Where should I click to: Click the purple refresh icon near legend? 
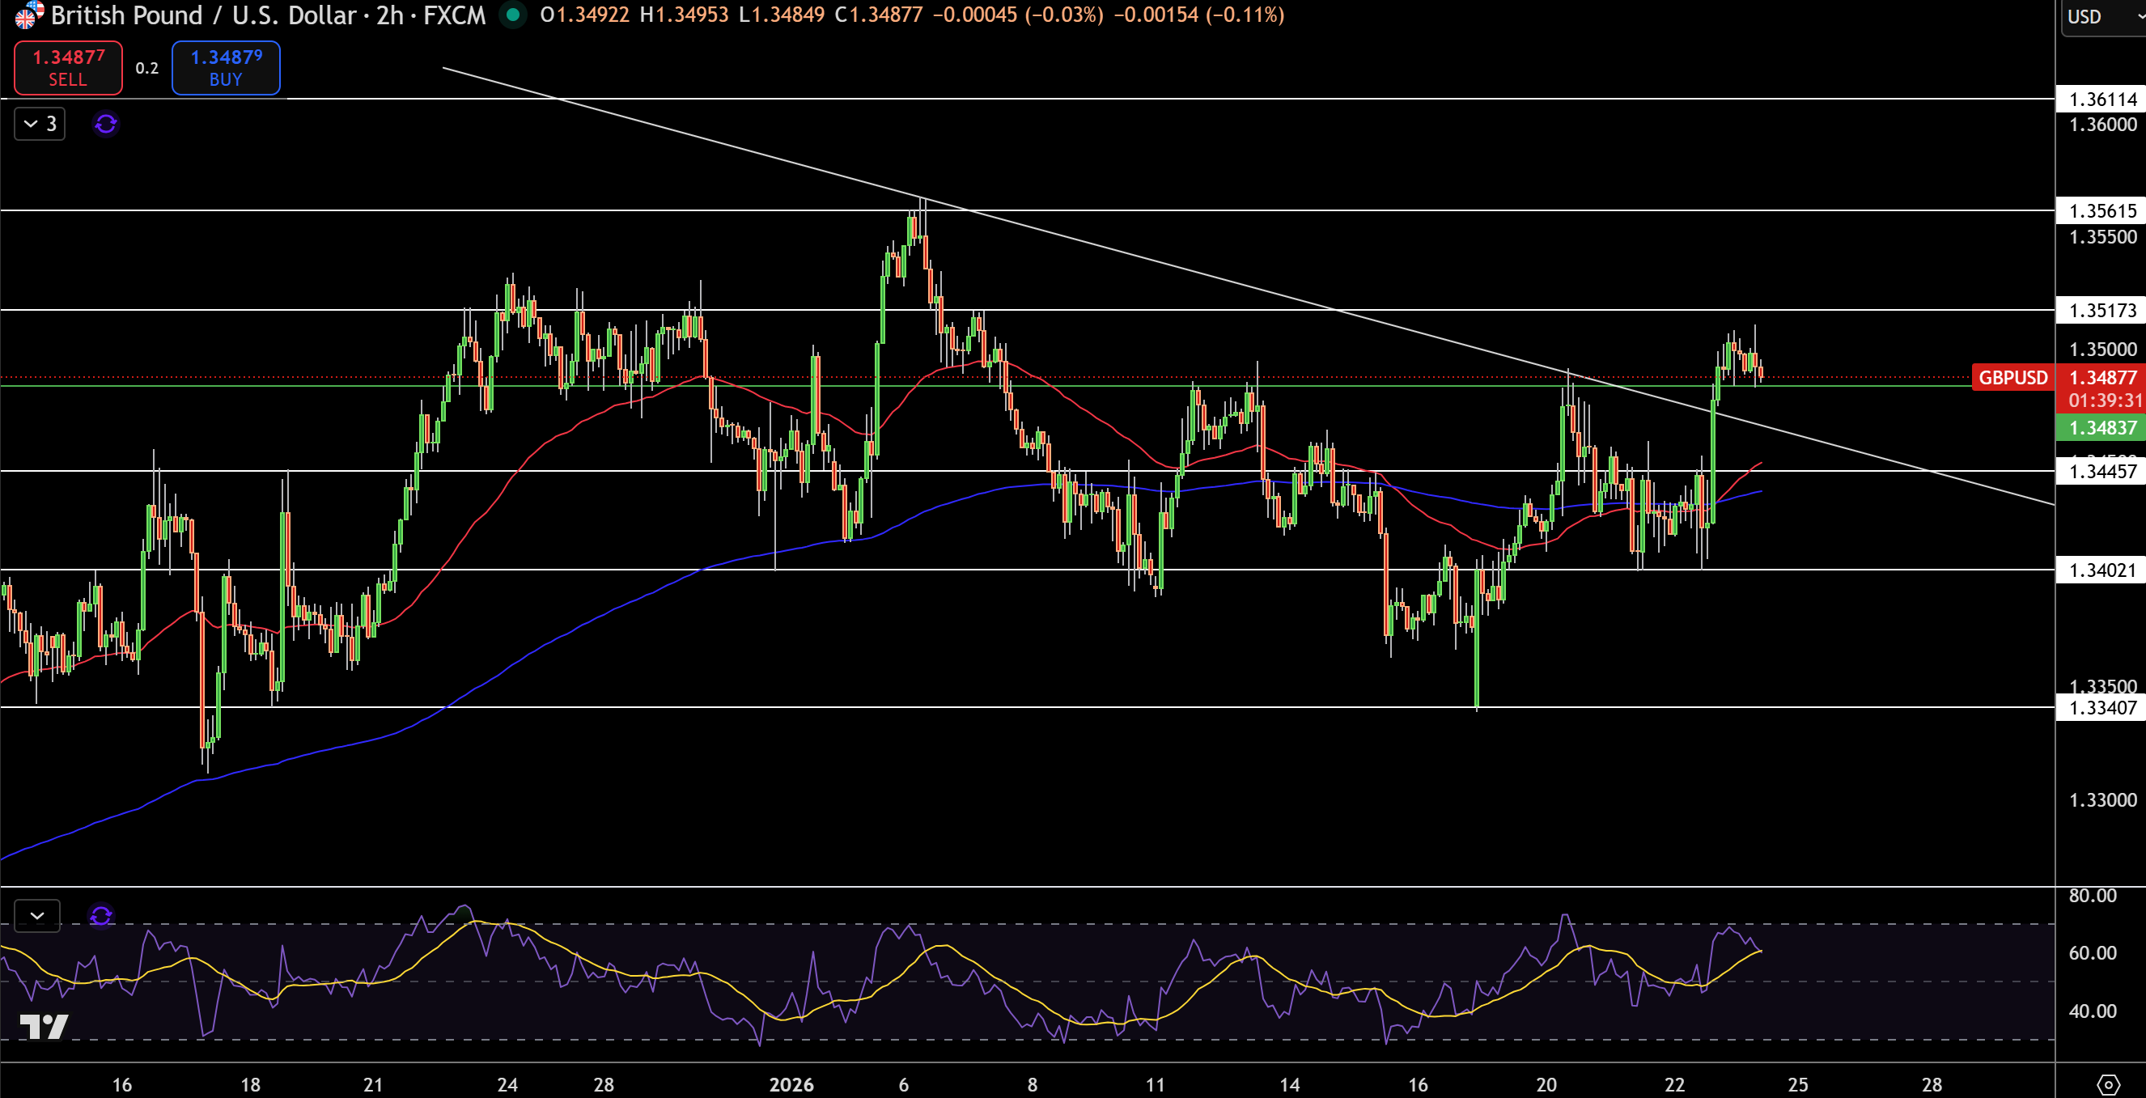pos(106,124)
